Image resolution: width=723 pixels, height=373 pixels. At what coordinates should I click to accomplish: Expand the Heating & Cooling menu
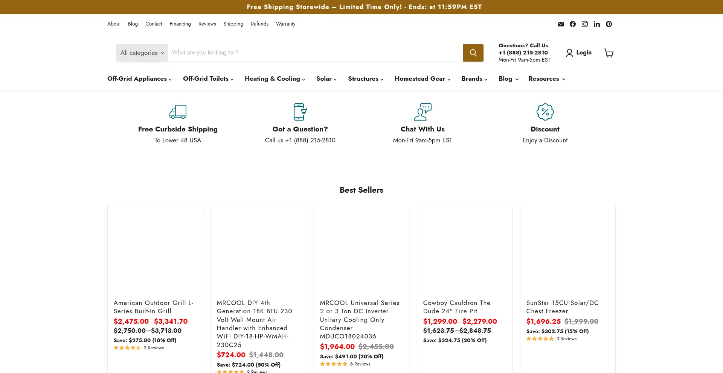click(x=275, y=79)
